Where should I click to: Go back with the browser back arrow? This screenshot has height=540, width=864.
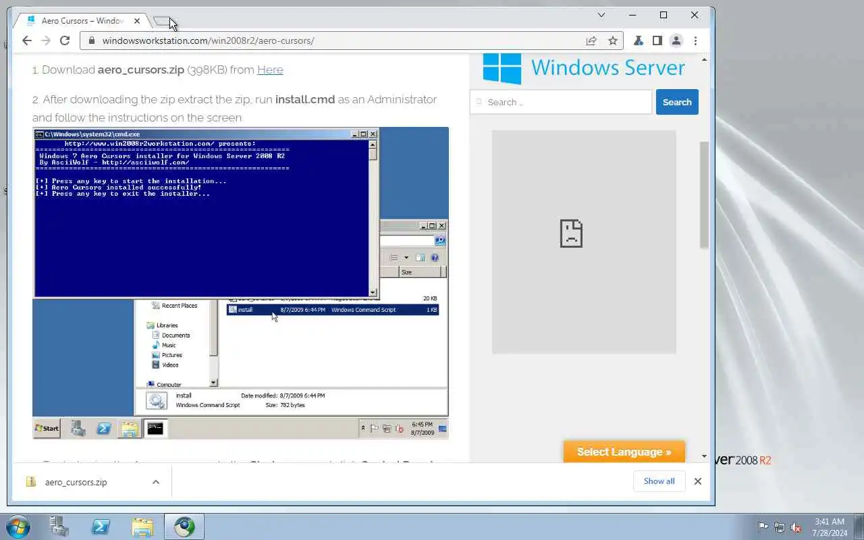tap(27, 40)
